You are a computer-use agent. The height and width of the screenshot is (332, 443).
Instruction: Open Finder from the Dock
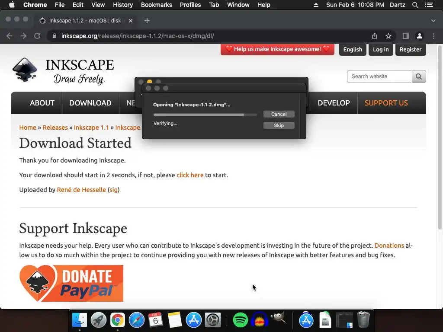(x=80, y=320)
